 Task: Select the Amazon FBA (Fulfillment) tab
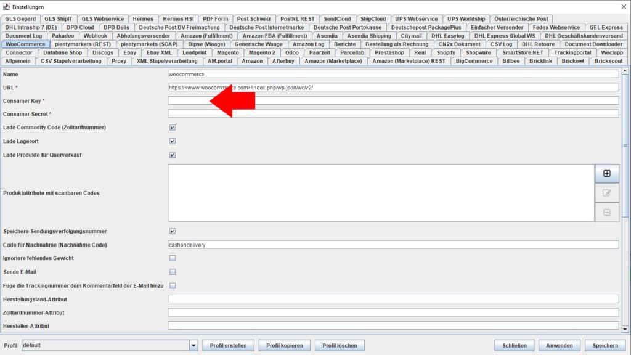(x=275, y=36)
